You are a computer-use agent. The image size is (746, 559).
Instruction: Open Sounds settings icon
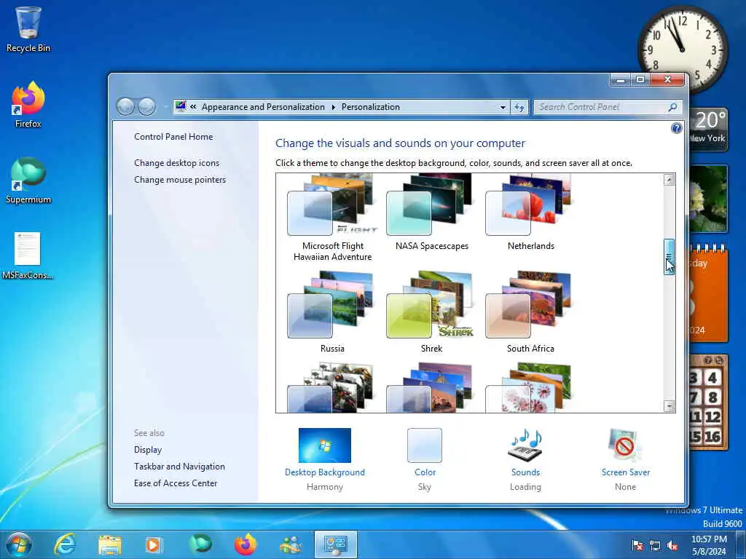(525, 445)
